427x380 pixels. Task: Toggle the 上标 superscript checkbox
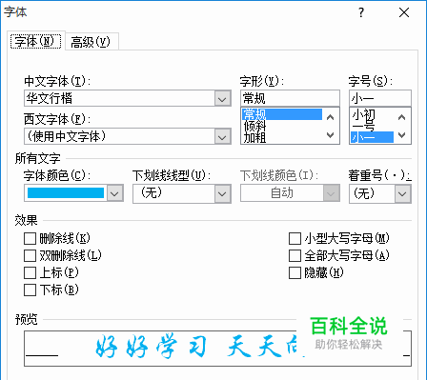30,272
